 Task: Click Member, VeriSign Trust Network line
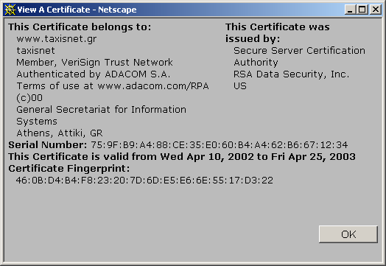click(x=94, y=63)
